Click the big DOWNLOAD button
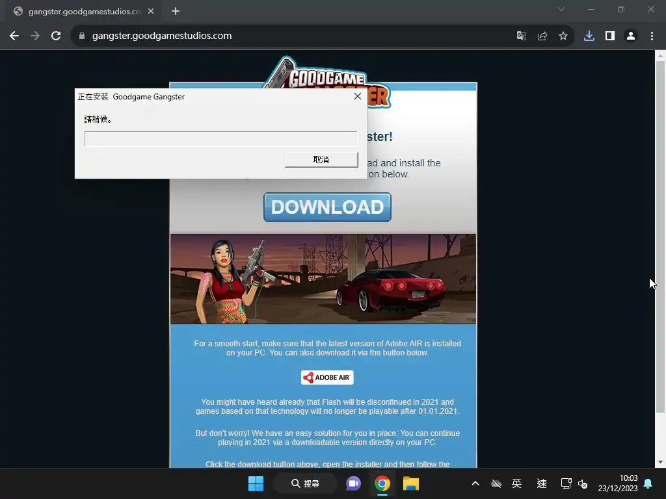 pyautogui.click(x=327, y=207)
